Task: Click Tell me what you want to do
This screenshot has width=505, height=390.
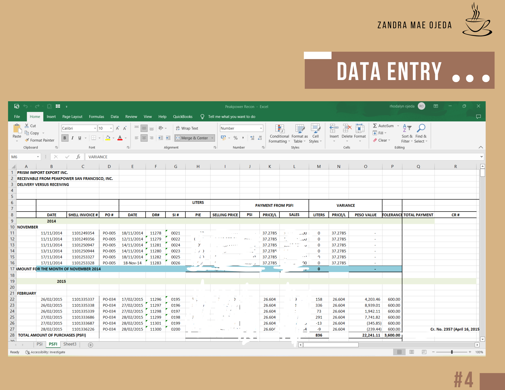Action: tap(231, 117)
